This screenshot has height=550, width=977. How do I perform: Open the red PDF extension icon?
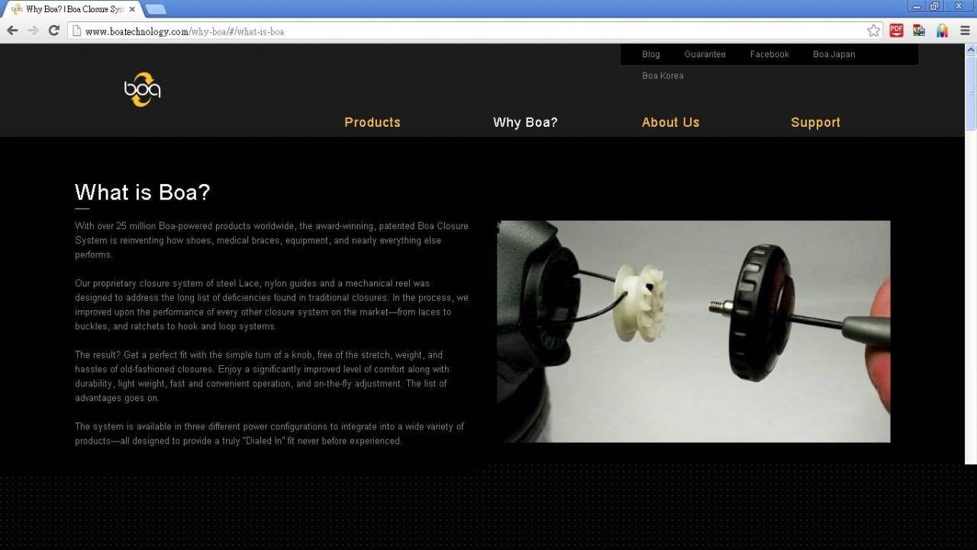(896, 31)
